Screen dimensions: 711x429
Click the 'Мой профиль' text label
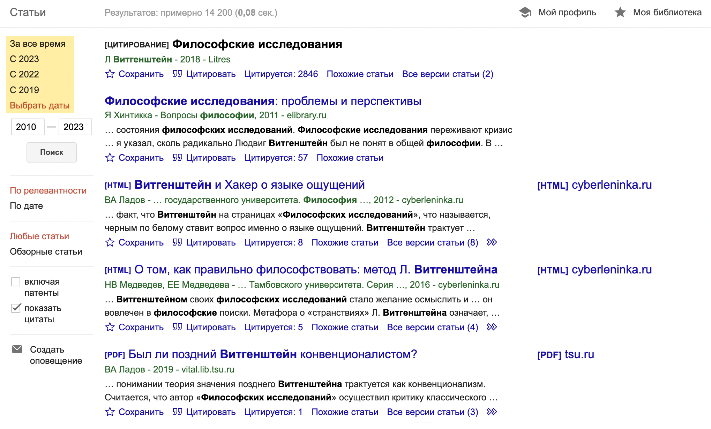[x=567, y=12]
